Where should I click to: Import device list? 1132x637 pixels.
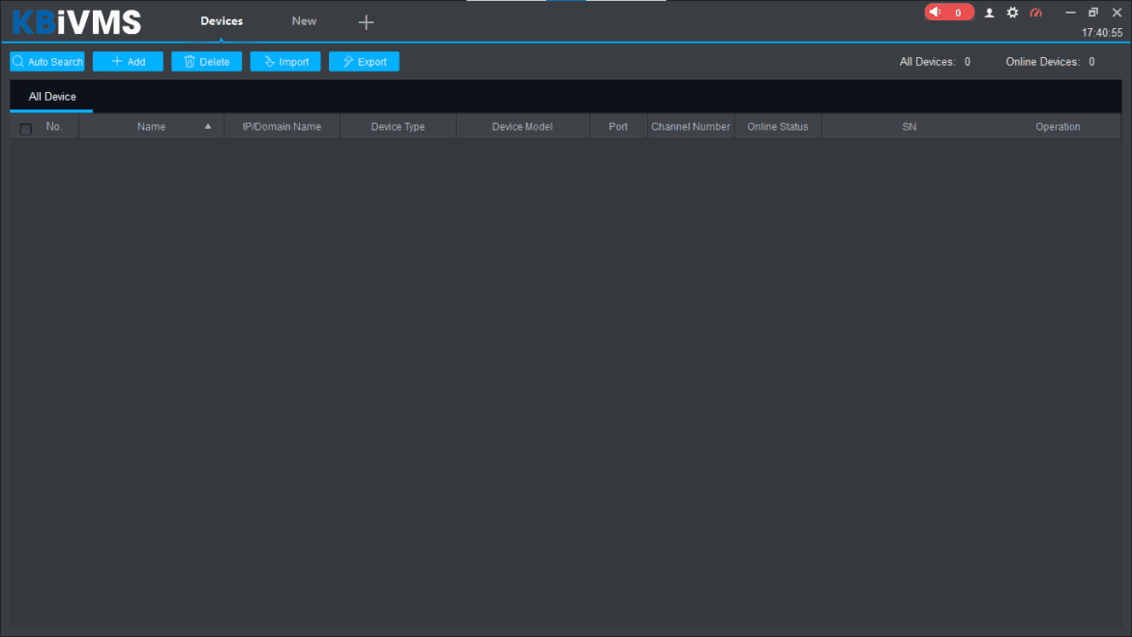(x=285, y=61)
